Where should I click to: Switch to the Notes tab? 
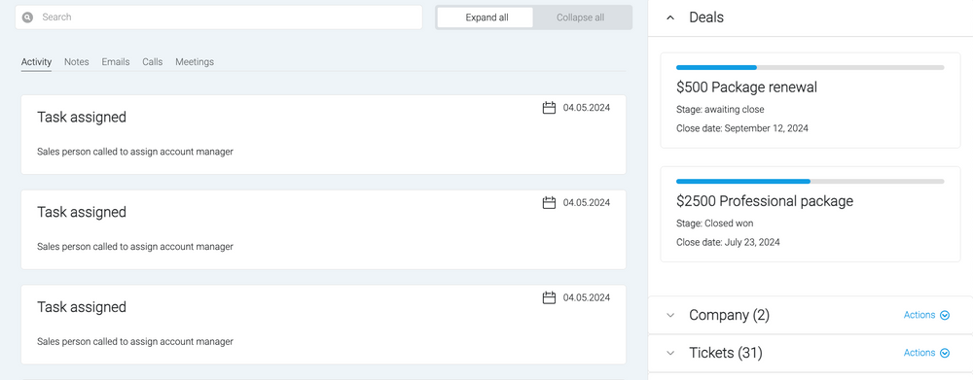[x=76, y=62]
